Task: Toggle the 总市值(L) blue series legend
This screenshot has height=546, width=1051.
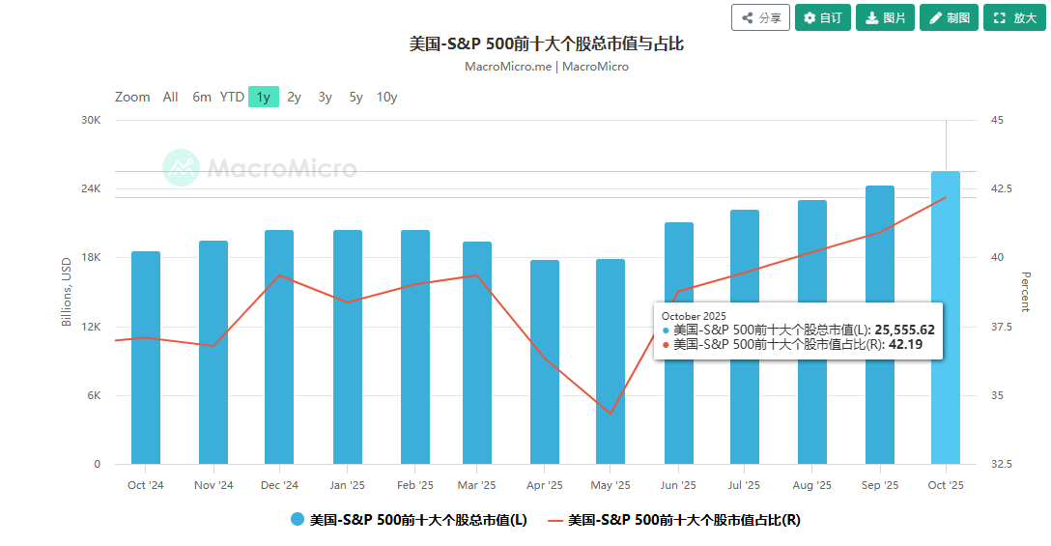Action: click(x=409, y=520)
